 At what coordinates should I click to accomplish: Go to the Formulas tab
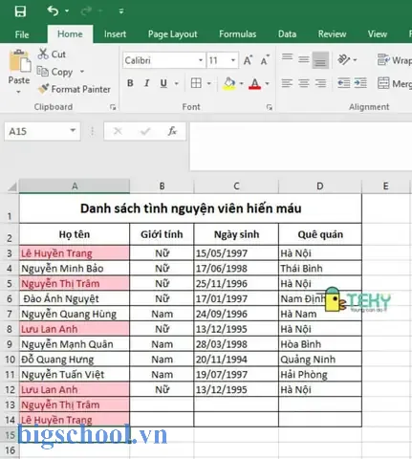point(238,34)
